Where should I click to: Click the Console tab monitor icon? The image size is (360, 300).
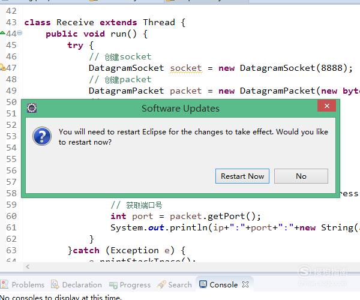(203, 284)
